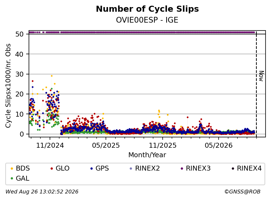Screen dimensions: 271x200
Task: Click the OVIE00ESP - IGE subtitle
Action: tap(147, 20)
